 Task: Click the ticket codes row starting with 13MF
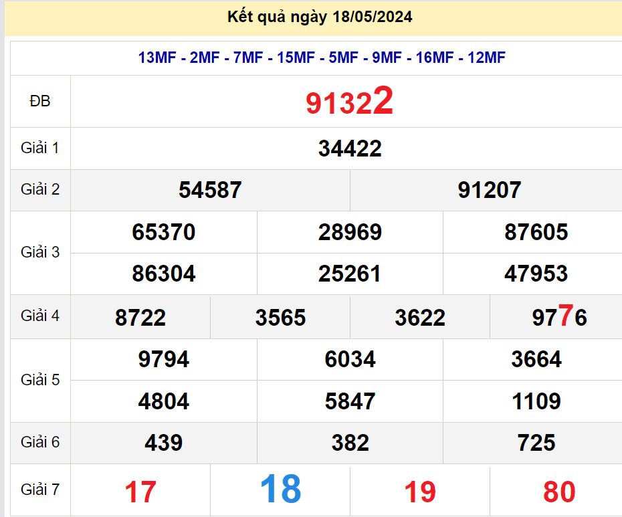(x=322, y=58)
